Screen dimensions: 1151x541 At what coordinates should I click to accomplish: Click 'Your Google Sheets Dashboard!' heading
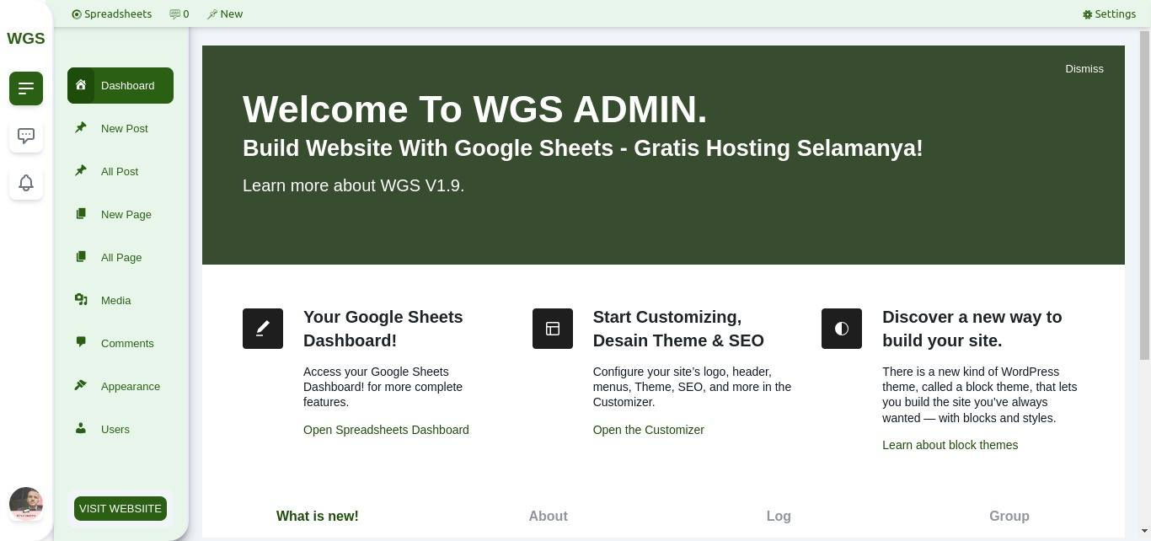(x=383, y=329)
